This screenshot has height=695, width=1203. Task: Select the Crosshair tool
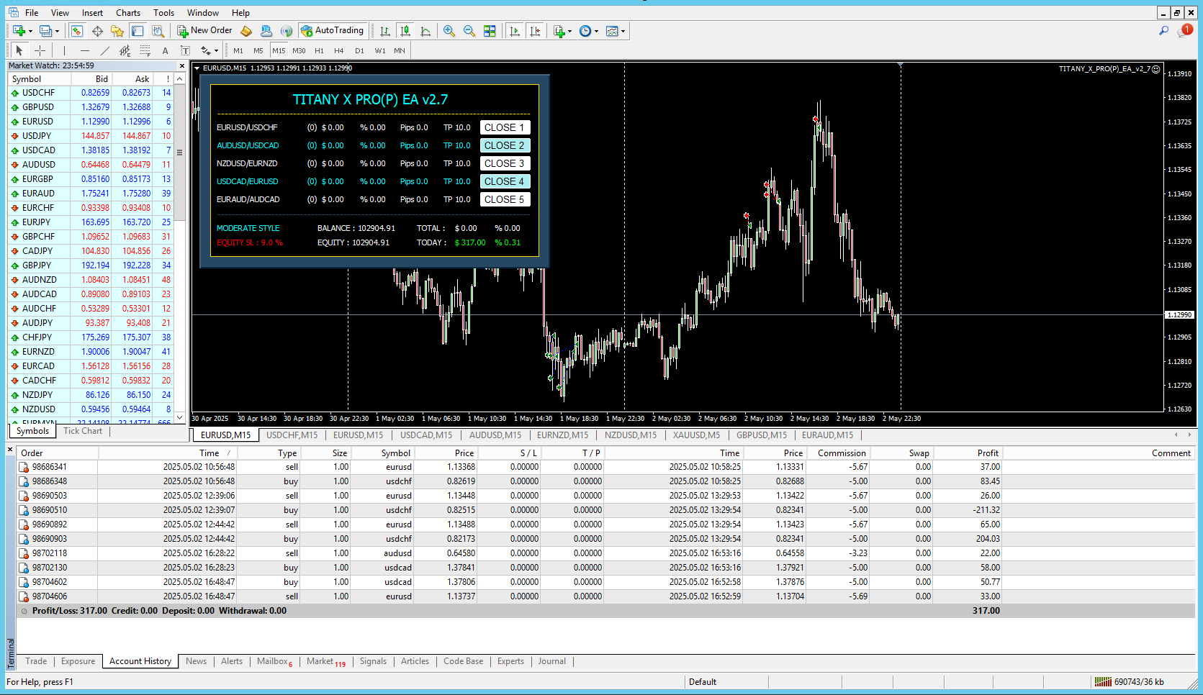coord(40,50)
